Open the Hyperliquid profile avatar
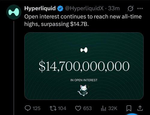This screenshot has height=115, width=150. point(14,12)
